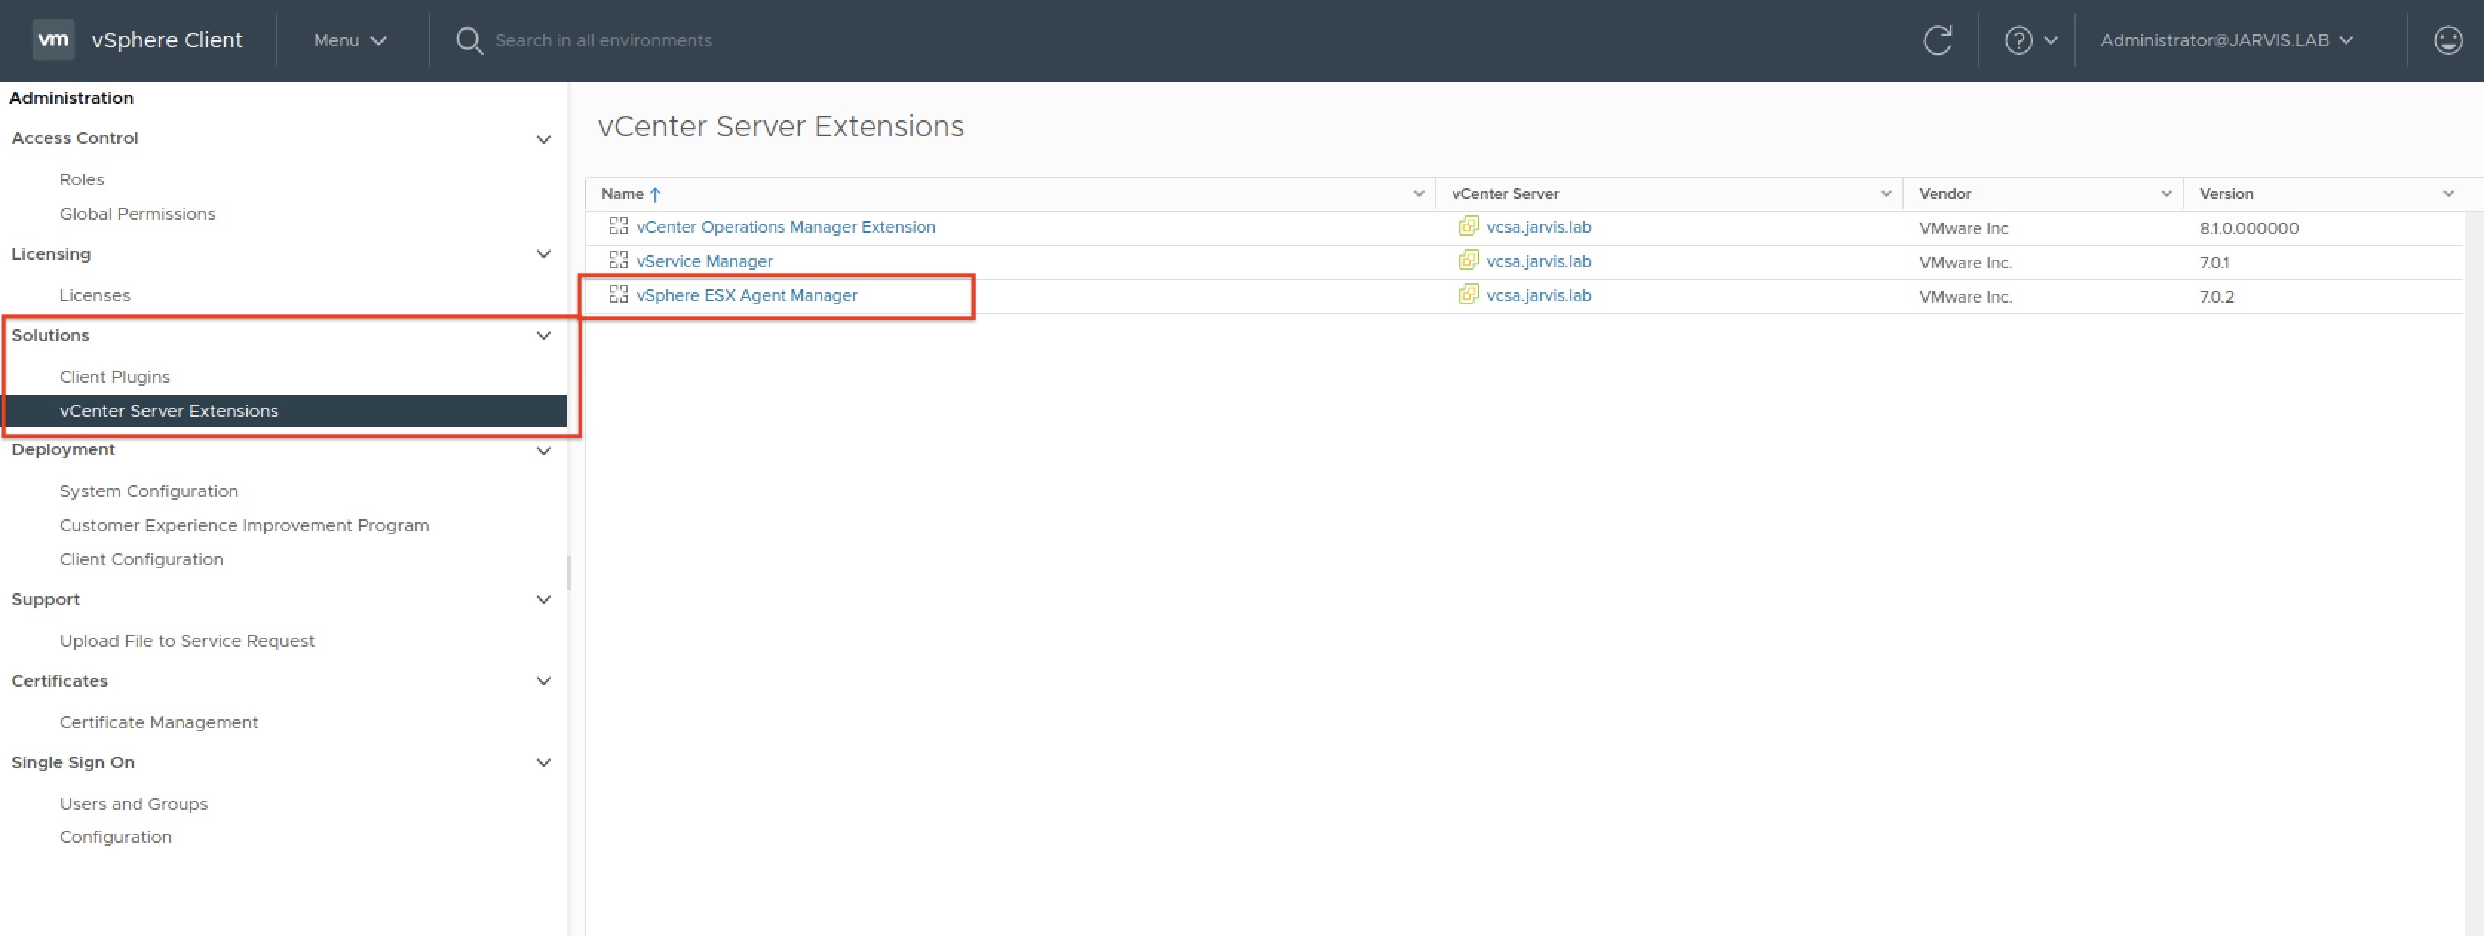Image resolution: width=2484 pixels, height=936 pixels.
Task: Collapse the Solutions section
Action: (543, 335)
